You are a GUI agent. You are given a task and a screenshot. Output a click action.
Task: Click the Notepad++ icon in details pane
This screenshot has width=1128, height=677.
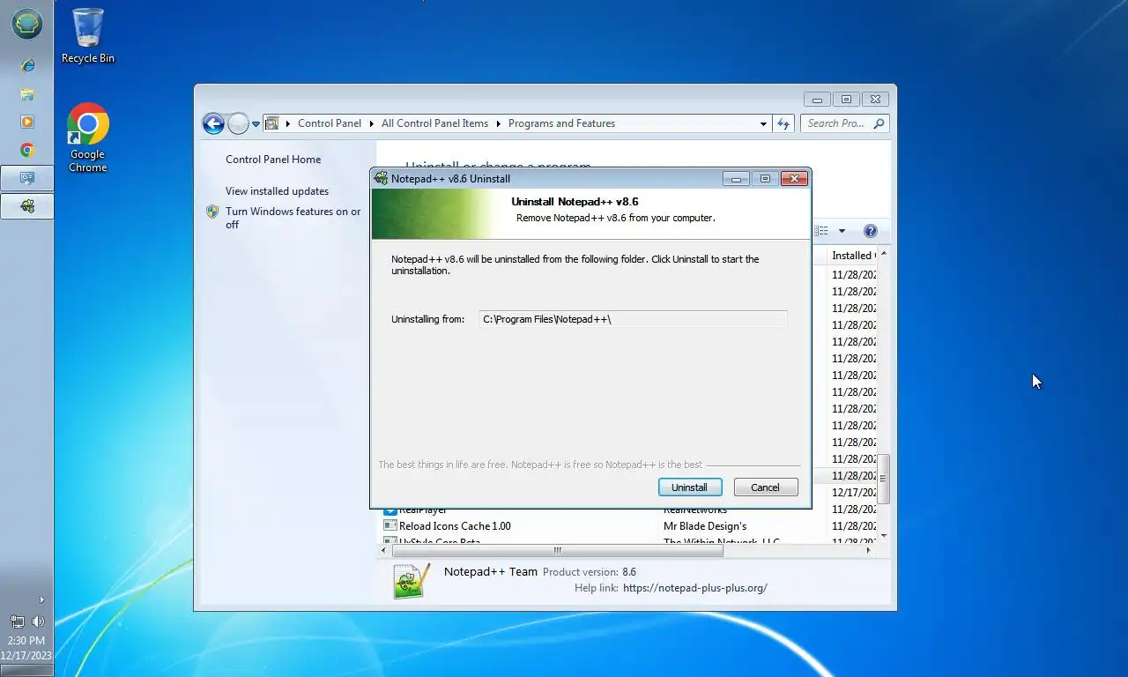click(412, 580)
